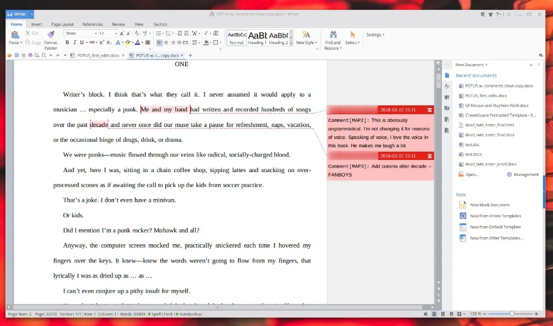Italicize text using the I button
Viewport: 553px width, 326px height.
75,42
